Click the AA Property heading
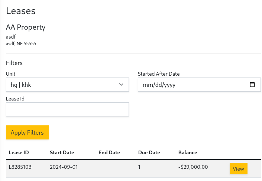The image size is (262, 181). tap(26, 27)
